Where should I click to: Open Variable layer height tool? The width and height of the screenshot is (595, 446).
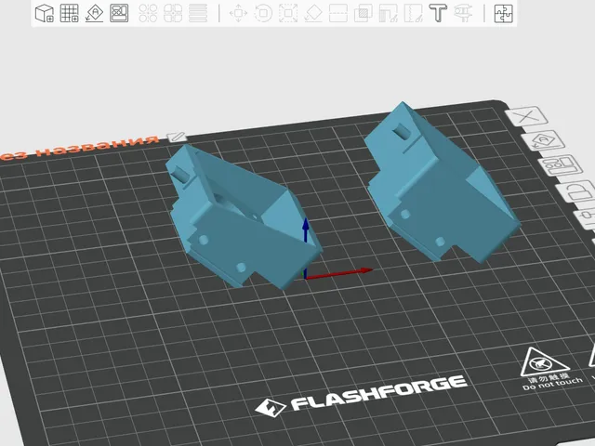pyautogui.click(x=198, y=13)
